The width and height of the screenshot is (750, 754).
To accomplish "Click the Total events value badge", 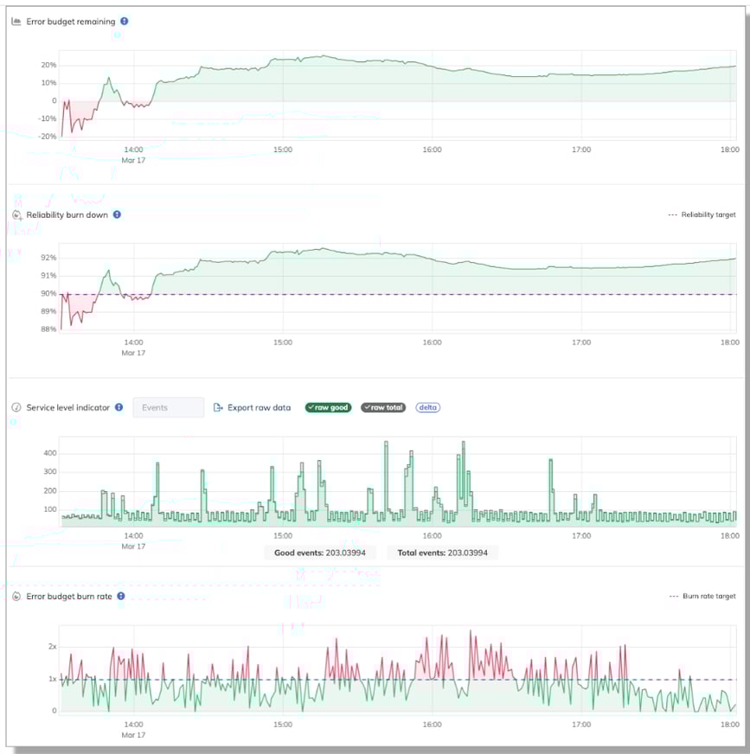I will tap(442, 553).
